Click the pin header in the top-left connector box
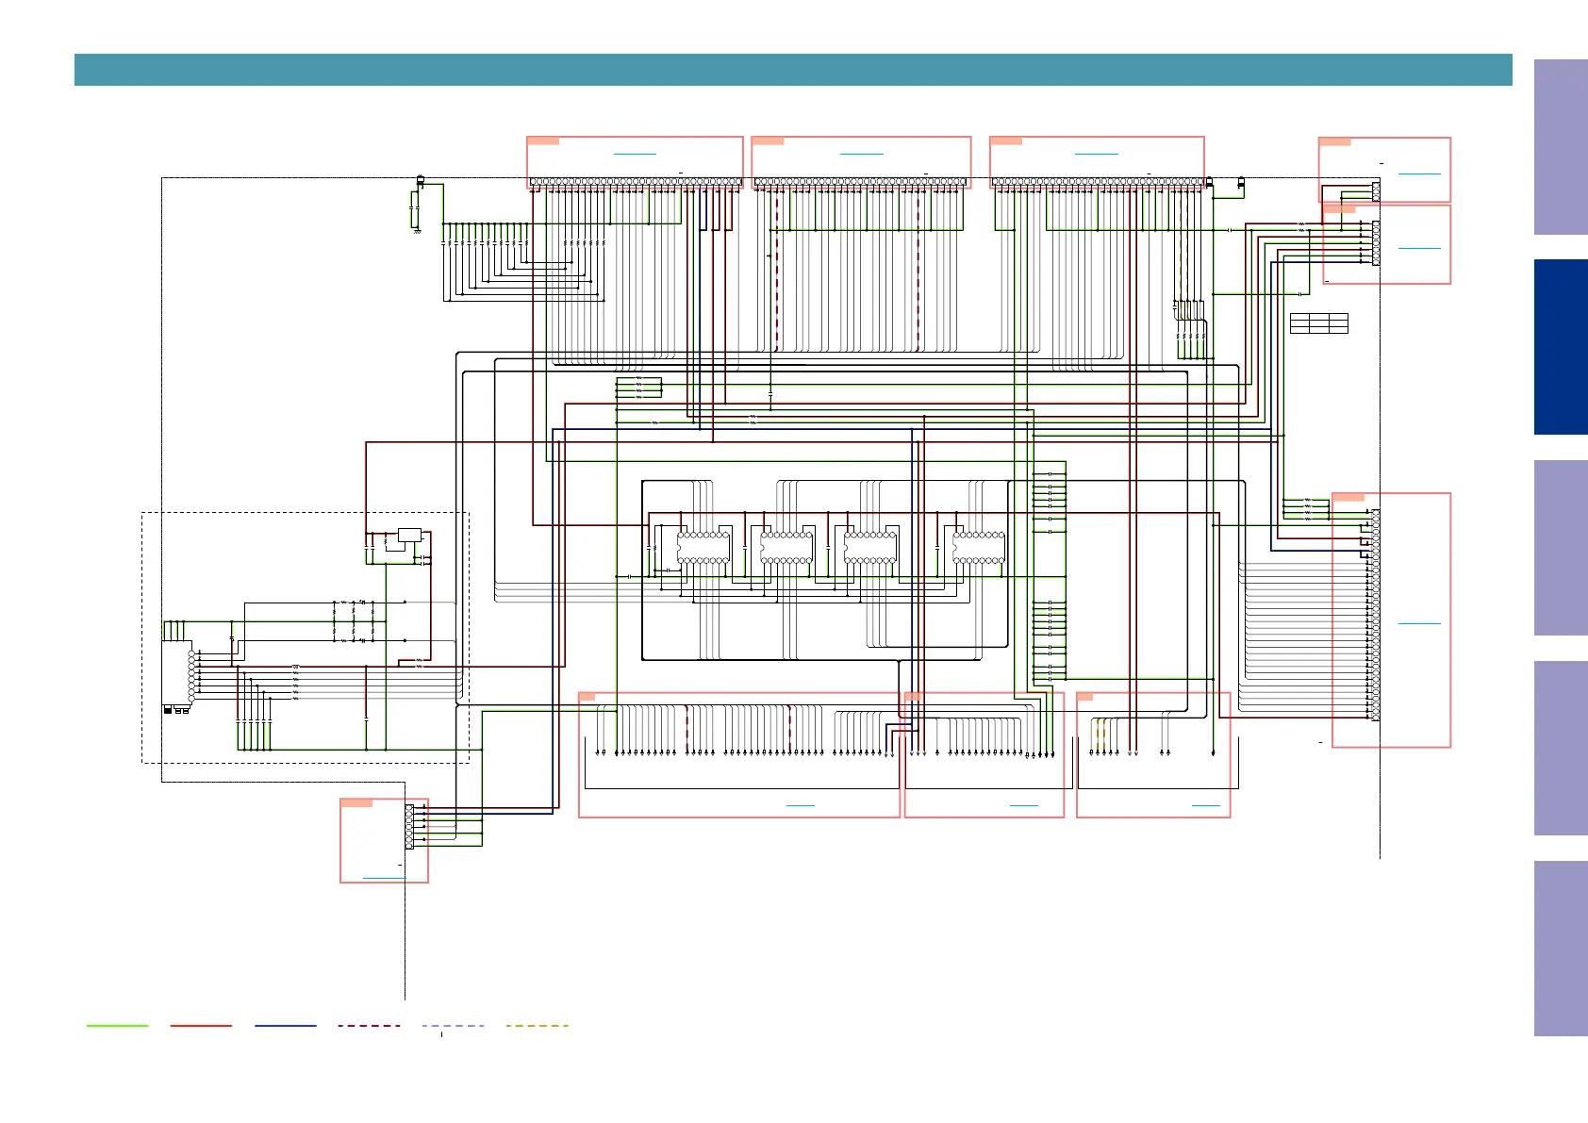 [636, 182]
